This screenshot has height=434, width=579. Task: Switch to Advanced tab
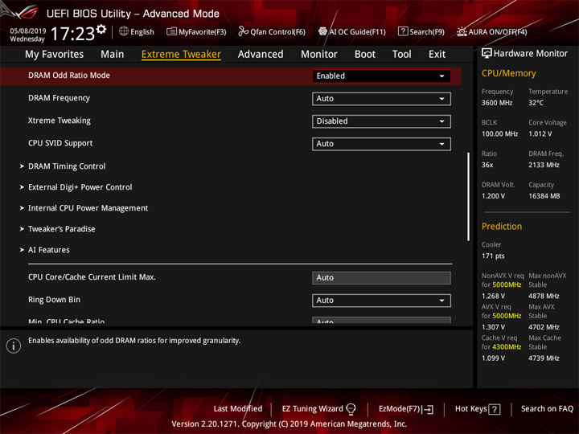[x=261, y=55]
